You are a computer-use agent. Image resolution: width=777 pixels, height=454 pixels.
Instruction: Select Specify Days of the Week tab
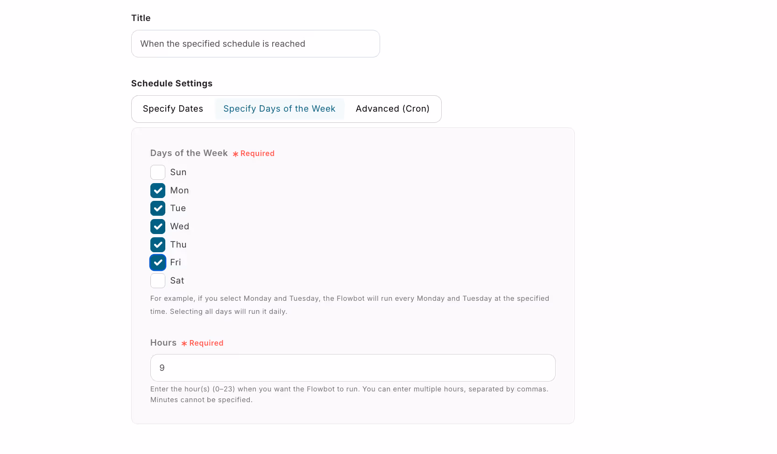point(279,109)
